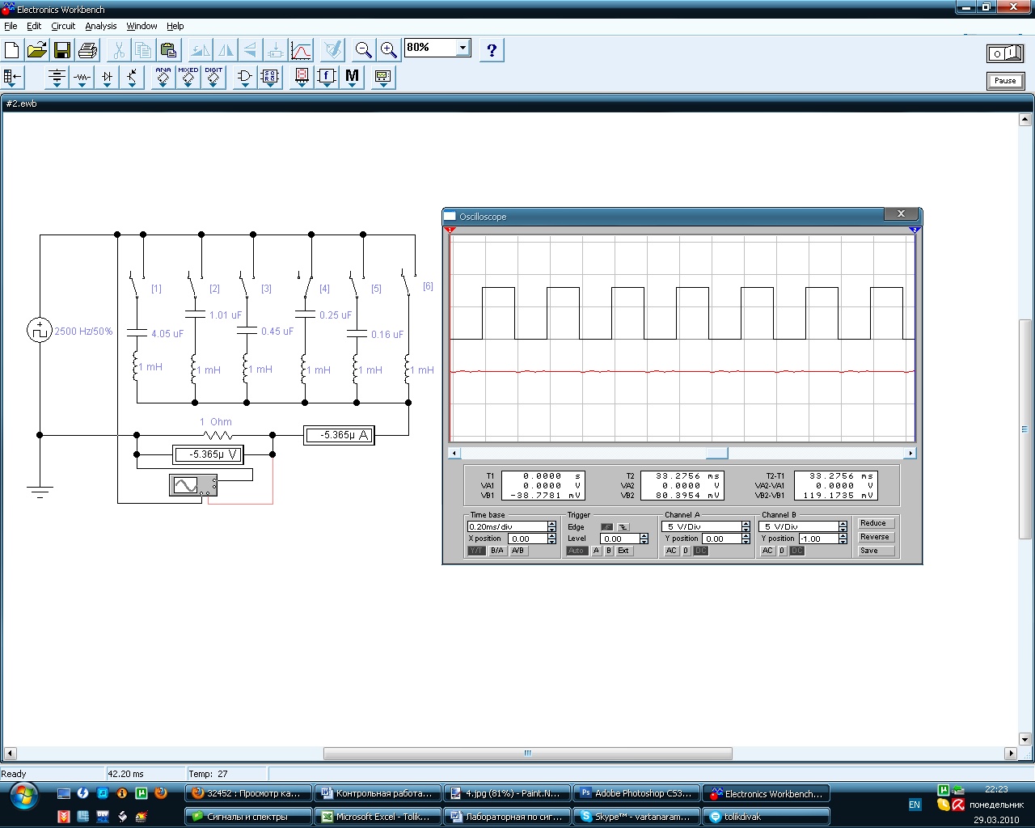Reverse the oscilloscope display colors
1035x828 pixels.
[877, 537]
